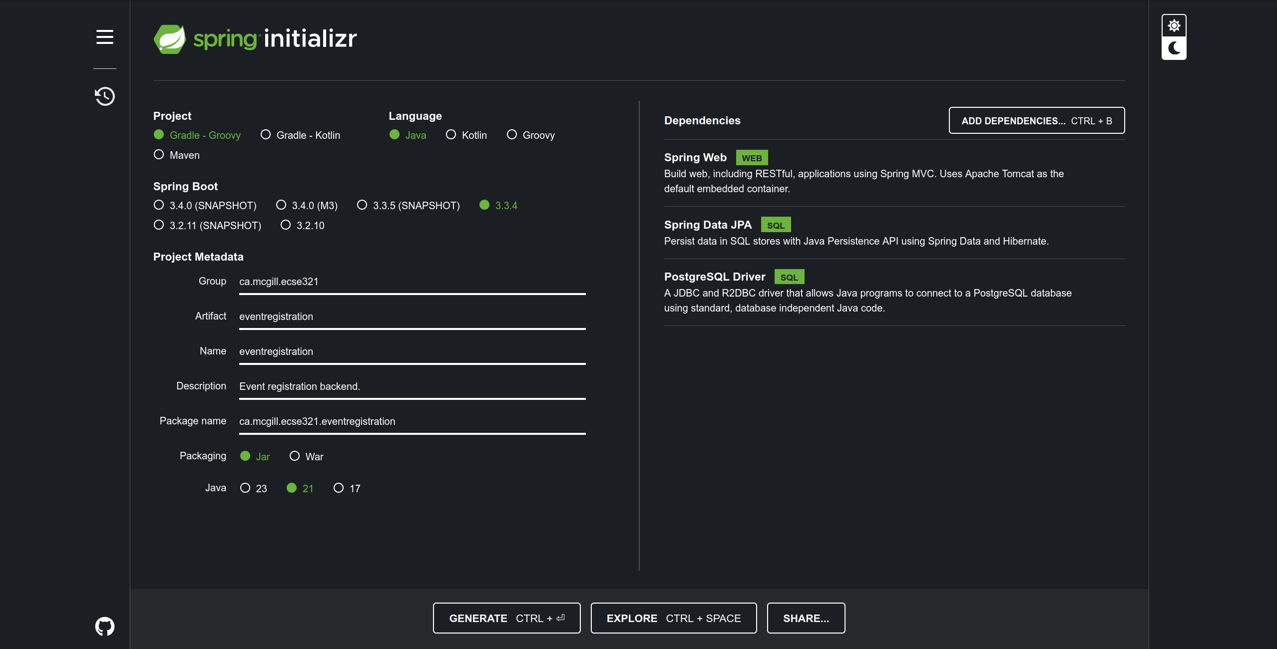Viewport: 1277px width, 649px height.
Task: Choose Spring Boot 3.3.5 (SNAPSHOT)
Action: point(408,205)
